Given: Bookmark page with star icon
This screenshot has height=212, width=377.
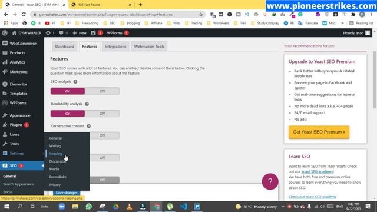Looking at the screenshot, I should [201, 14].
